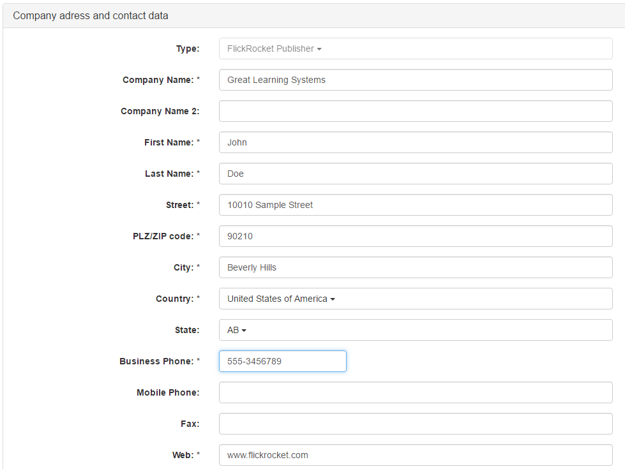The width and height of the screenshot is (625, 469).
Task: Focus the empty Company Name 2 field
Action: click(x=415, y=111)
